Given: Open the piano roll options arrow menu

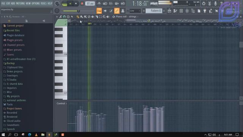Looking at the screenshot, I should point(57,17).
